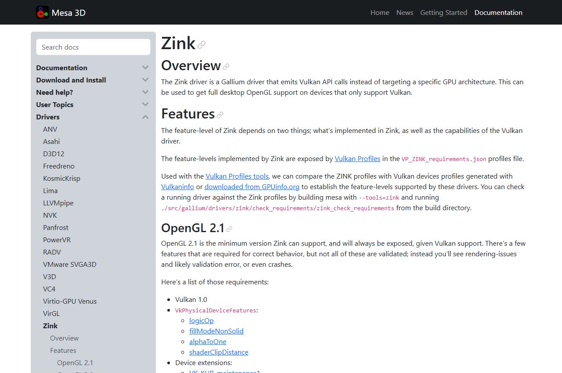Image resolution: width=562 pixels, height=373 pixels.
Task: Select Documentation in the top navigation
Action: coord(498,12)
